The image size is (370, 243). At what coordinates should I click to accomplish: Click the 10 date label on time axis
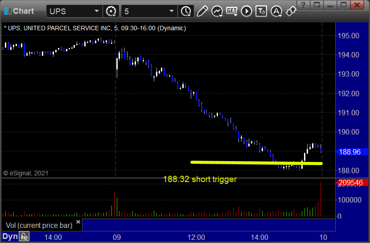(x=323, y=237)
